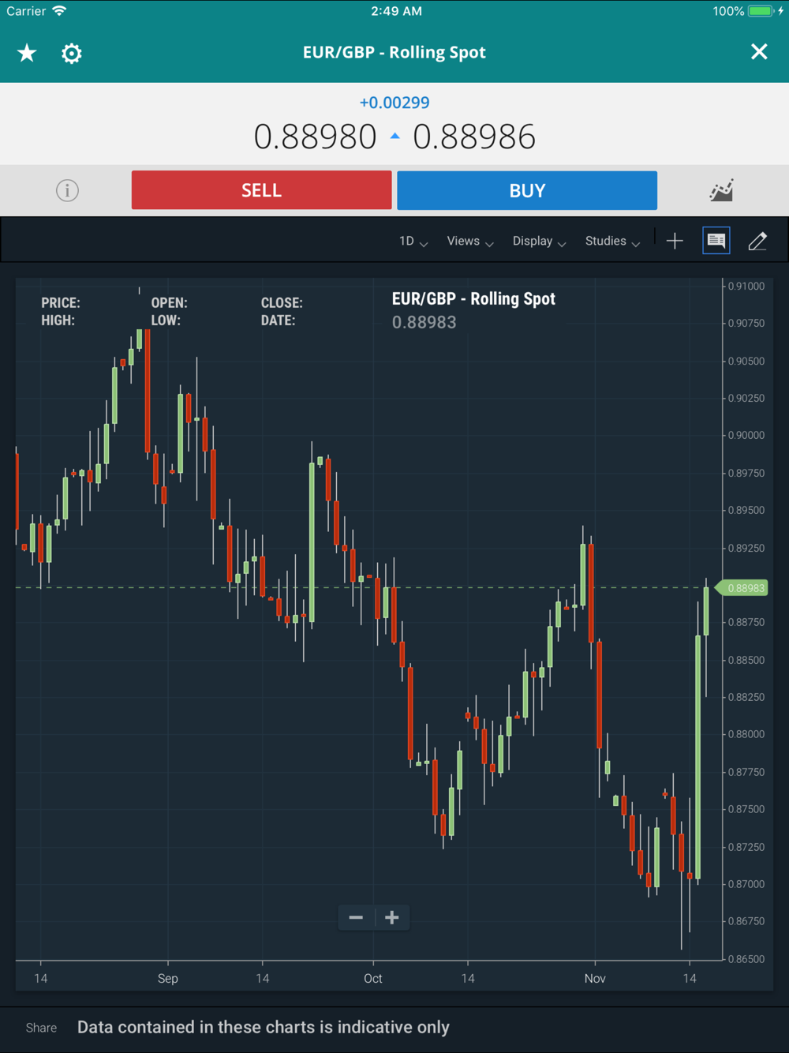
Task: Zoom in chart with plus button
Action: pos(392,917)
